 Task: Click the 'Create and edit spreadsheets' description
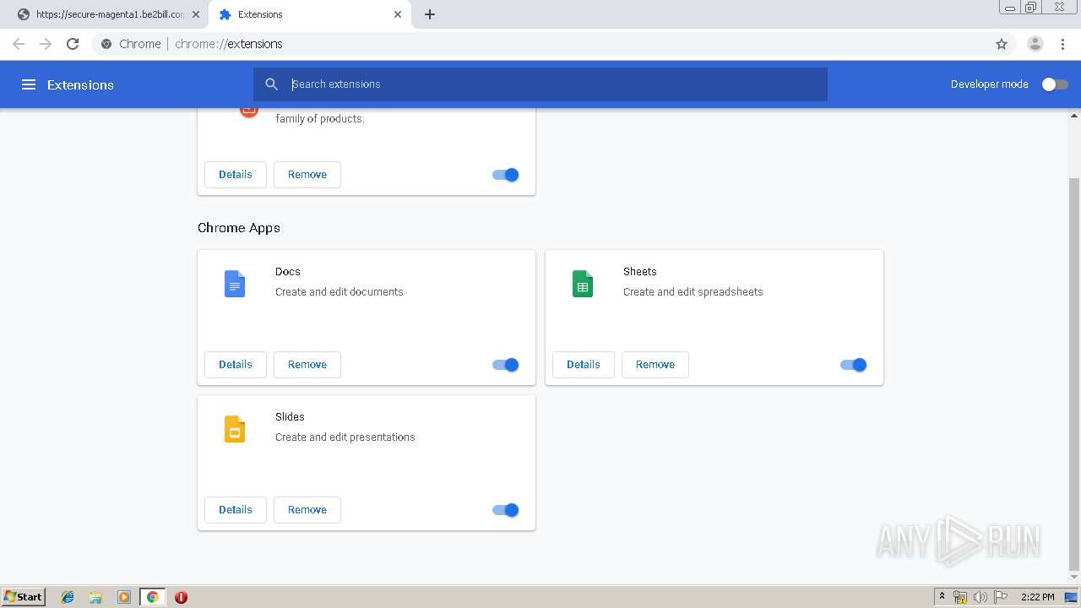693,292
